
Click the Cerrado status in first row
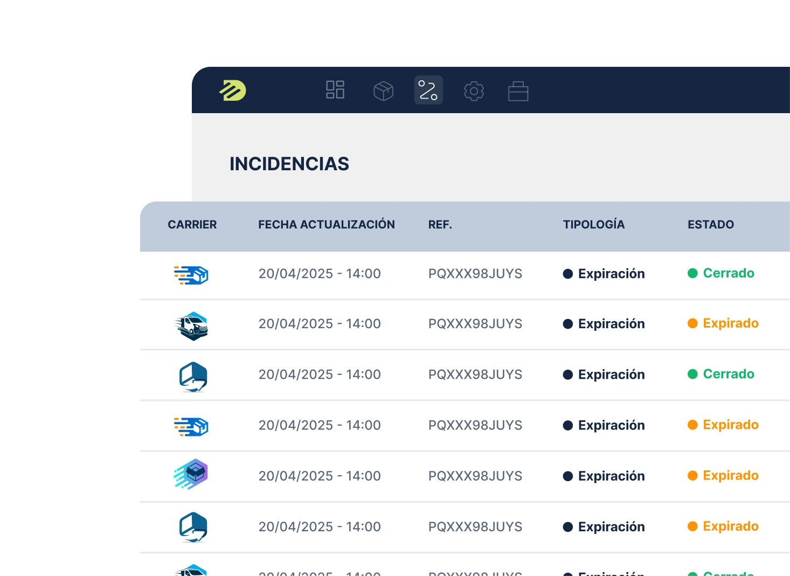click(x=728, y=273)
